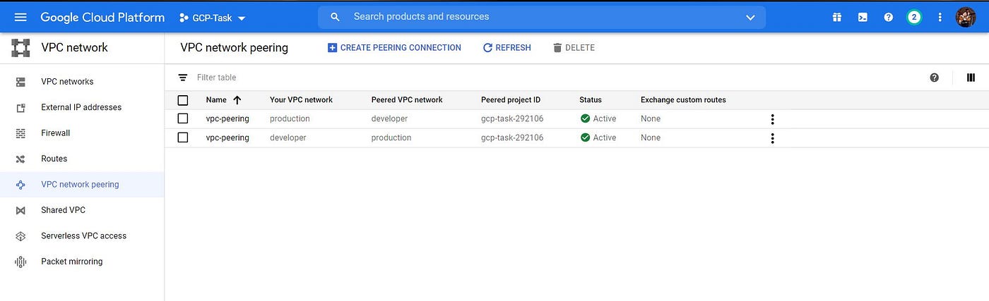Expand the search bar dropdown arrow

tap(750, 17)
